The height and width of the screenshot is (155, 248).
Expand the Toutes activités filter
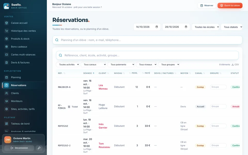[x=68, y=65]
